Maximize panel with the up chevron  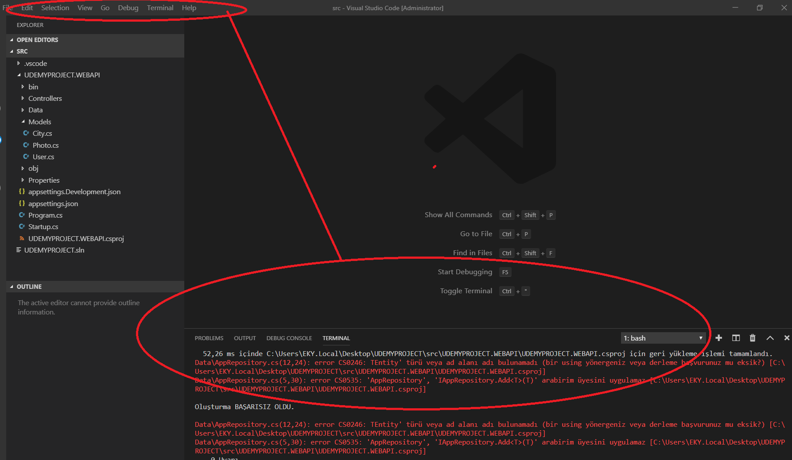(x=770, y=338)
